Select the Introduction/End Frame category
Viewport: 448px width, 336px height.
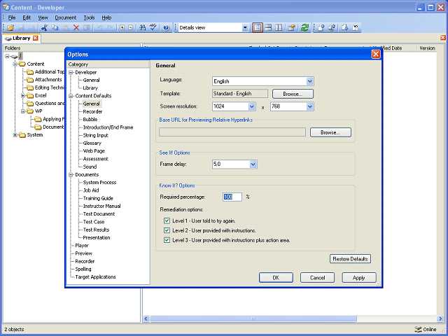pos(108,127)
